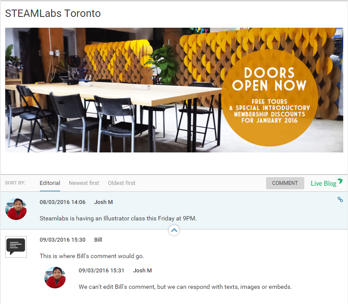Viewport: 348px width, 304px height.
Task: Click author name Bill
Action: (x=98, y=240)
